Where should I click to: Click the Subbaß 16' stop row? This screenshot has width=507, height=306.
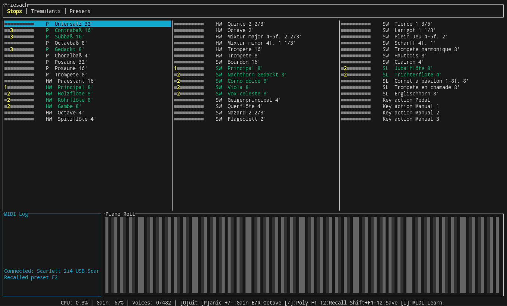point(88,37)
